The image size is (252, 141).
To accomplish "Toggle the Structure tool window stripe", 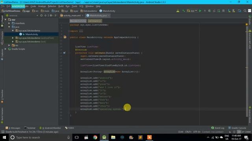I will (x=2, y=38).
